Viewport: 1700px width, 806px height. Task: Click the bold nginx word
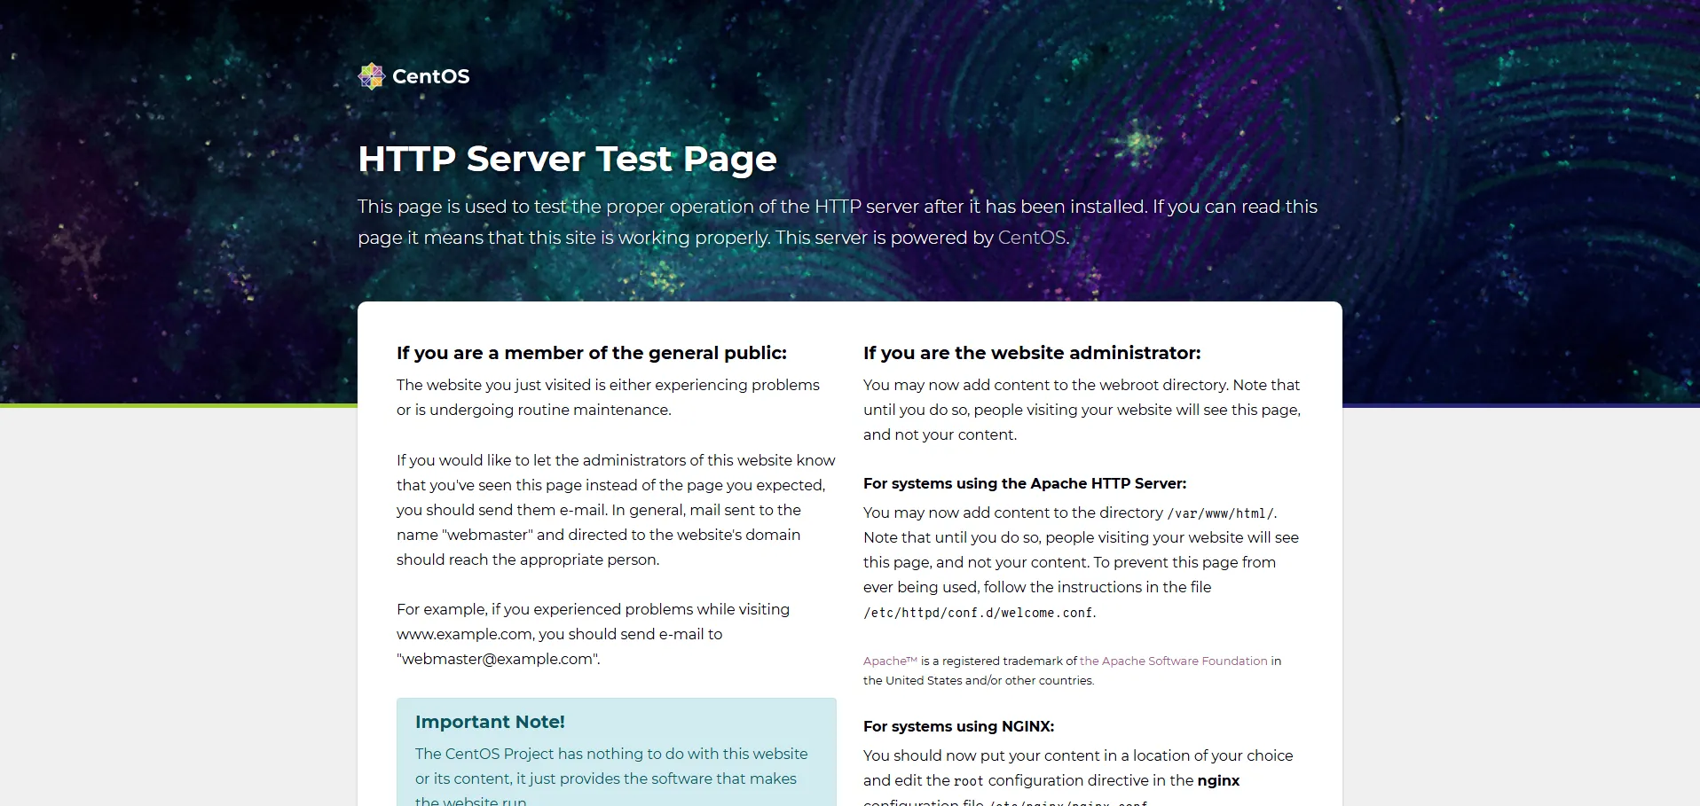click(1217, 780)
